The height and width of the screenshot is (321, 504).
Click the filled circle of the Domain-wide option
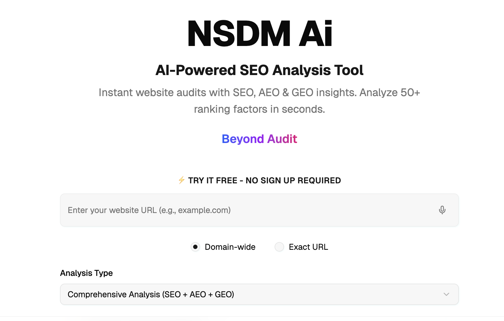click(x=195, y=247)
